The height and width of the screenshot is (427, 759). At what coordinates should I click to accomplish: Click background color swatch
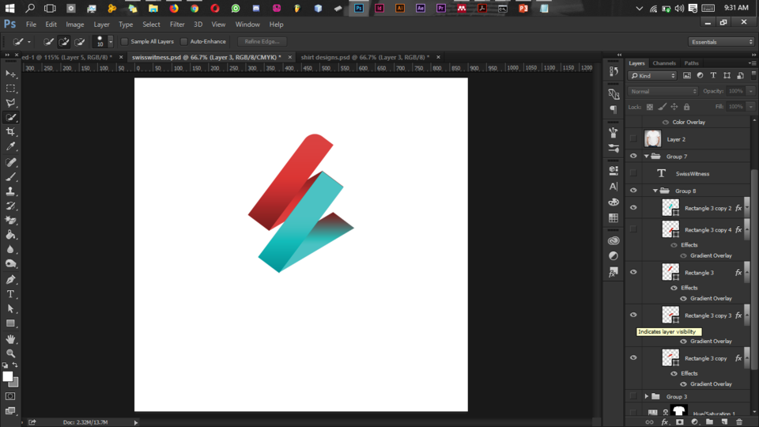coord(15,384)
